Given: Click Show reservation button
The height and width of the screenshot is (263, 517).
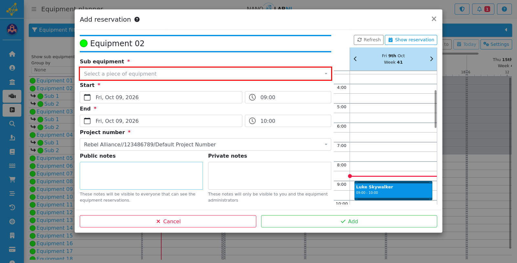Looking at the screenshot, I should [411, 40].
